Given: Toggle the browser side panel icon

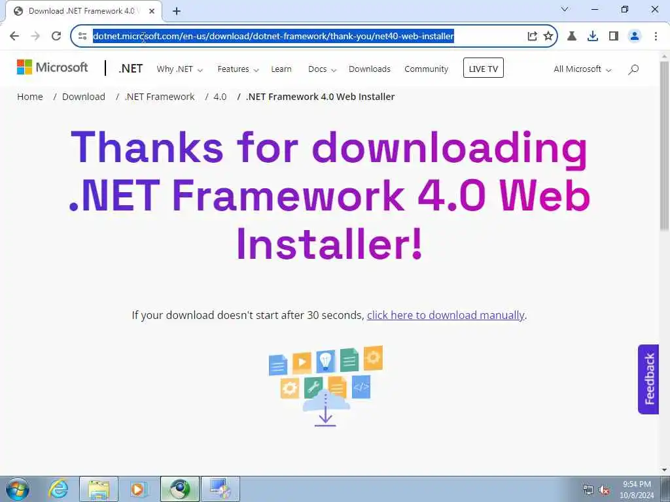Looking at the screenshot, I should click(x=614, y=36).
